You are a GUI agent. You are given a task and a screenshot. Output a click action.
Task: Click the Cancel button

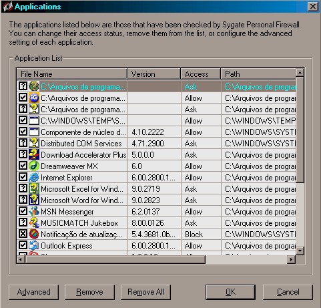pos(288,292)
